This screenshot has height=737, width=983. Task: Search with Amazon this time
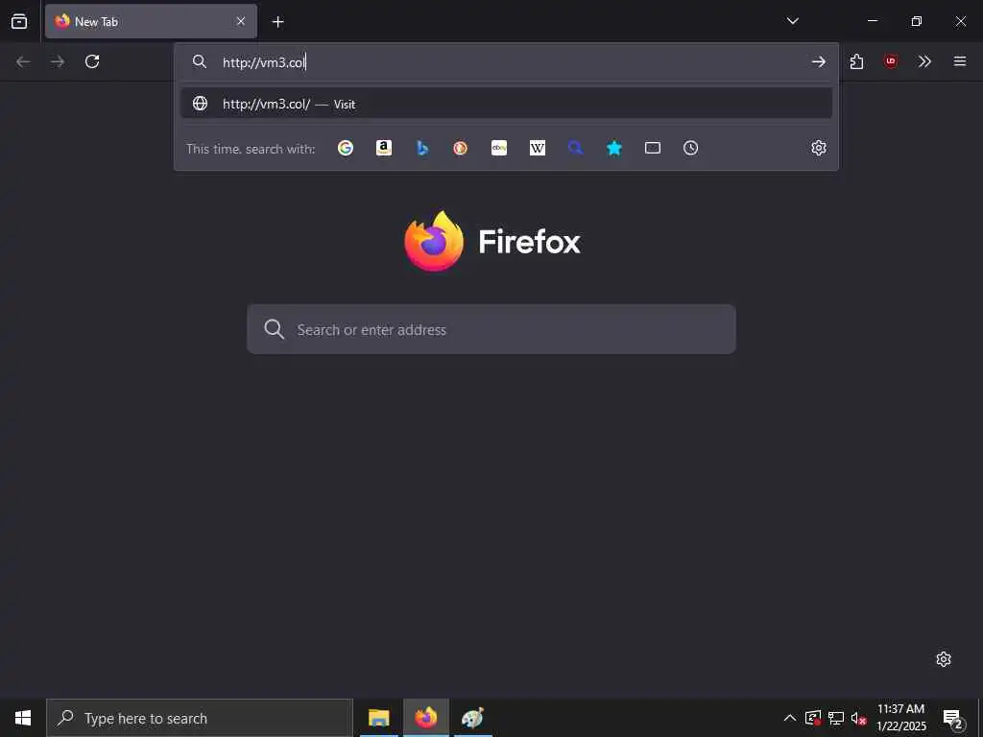(x=384, y=148)
